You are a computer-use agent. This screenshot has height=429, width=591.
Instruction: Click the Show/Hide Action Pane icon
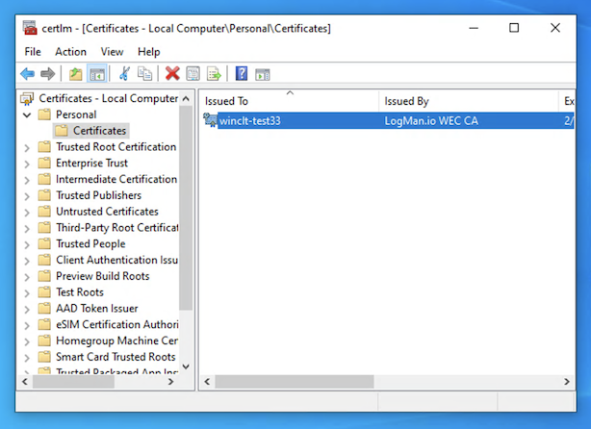263,74
